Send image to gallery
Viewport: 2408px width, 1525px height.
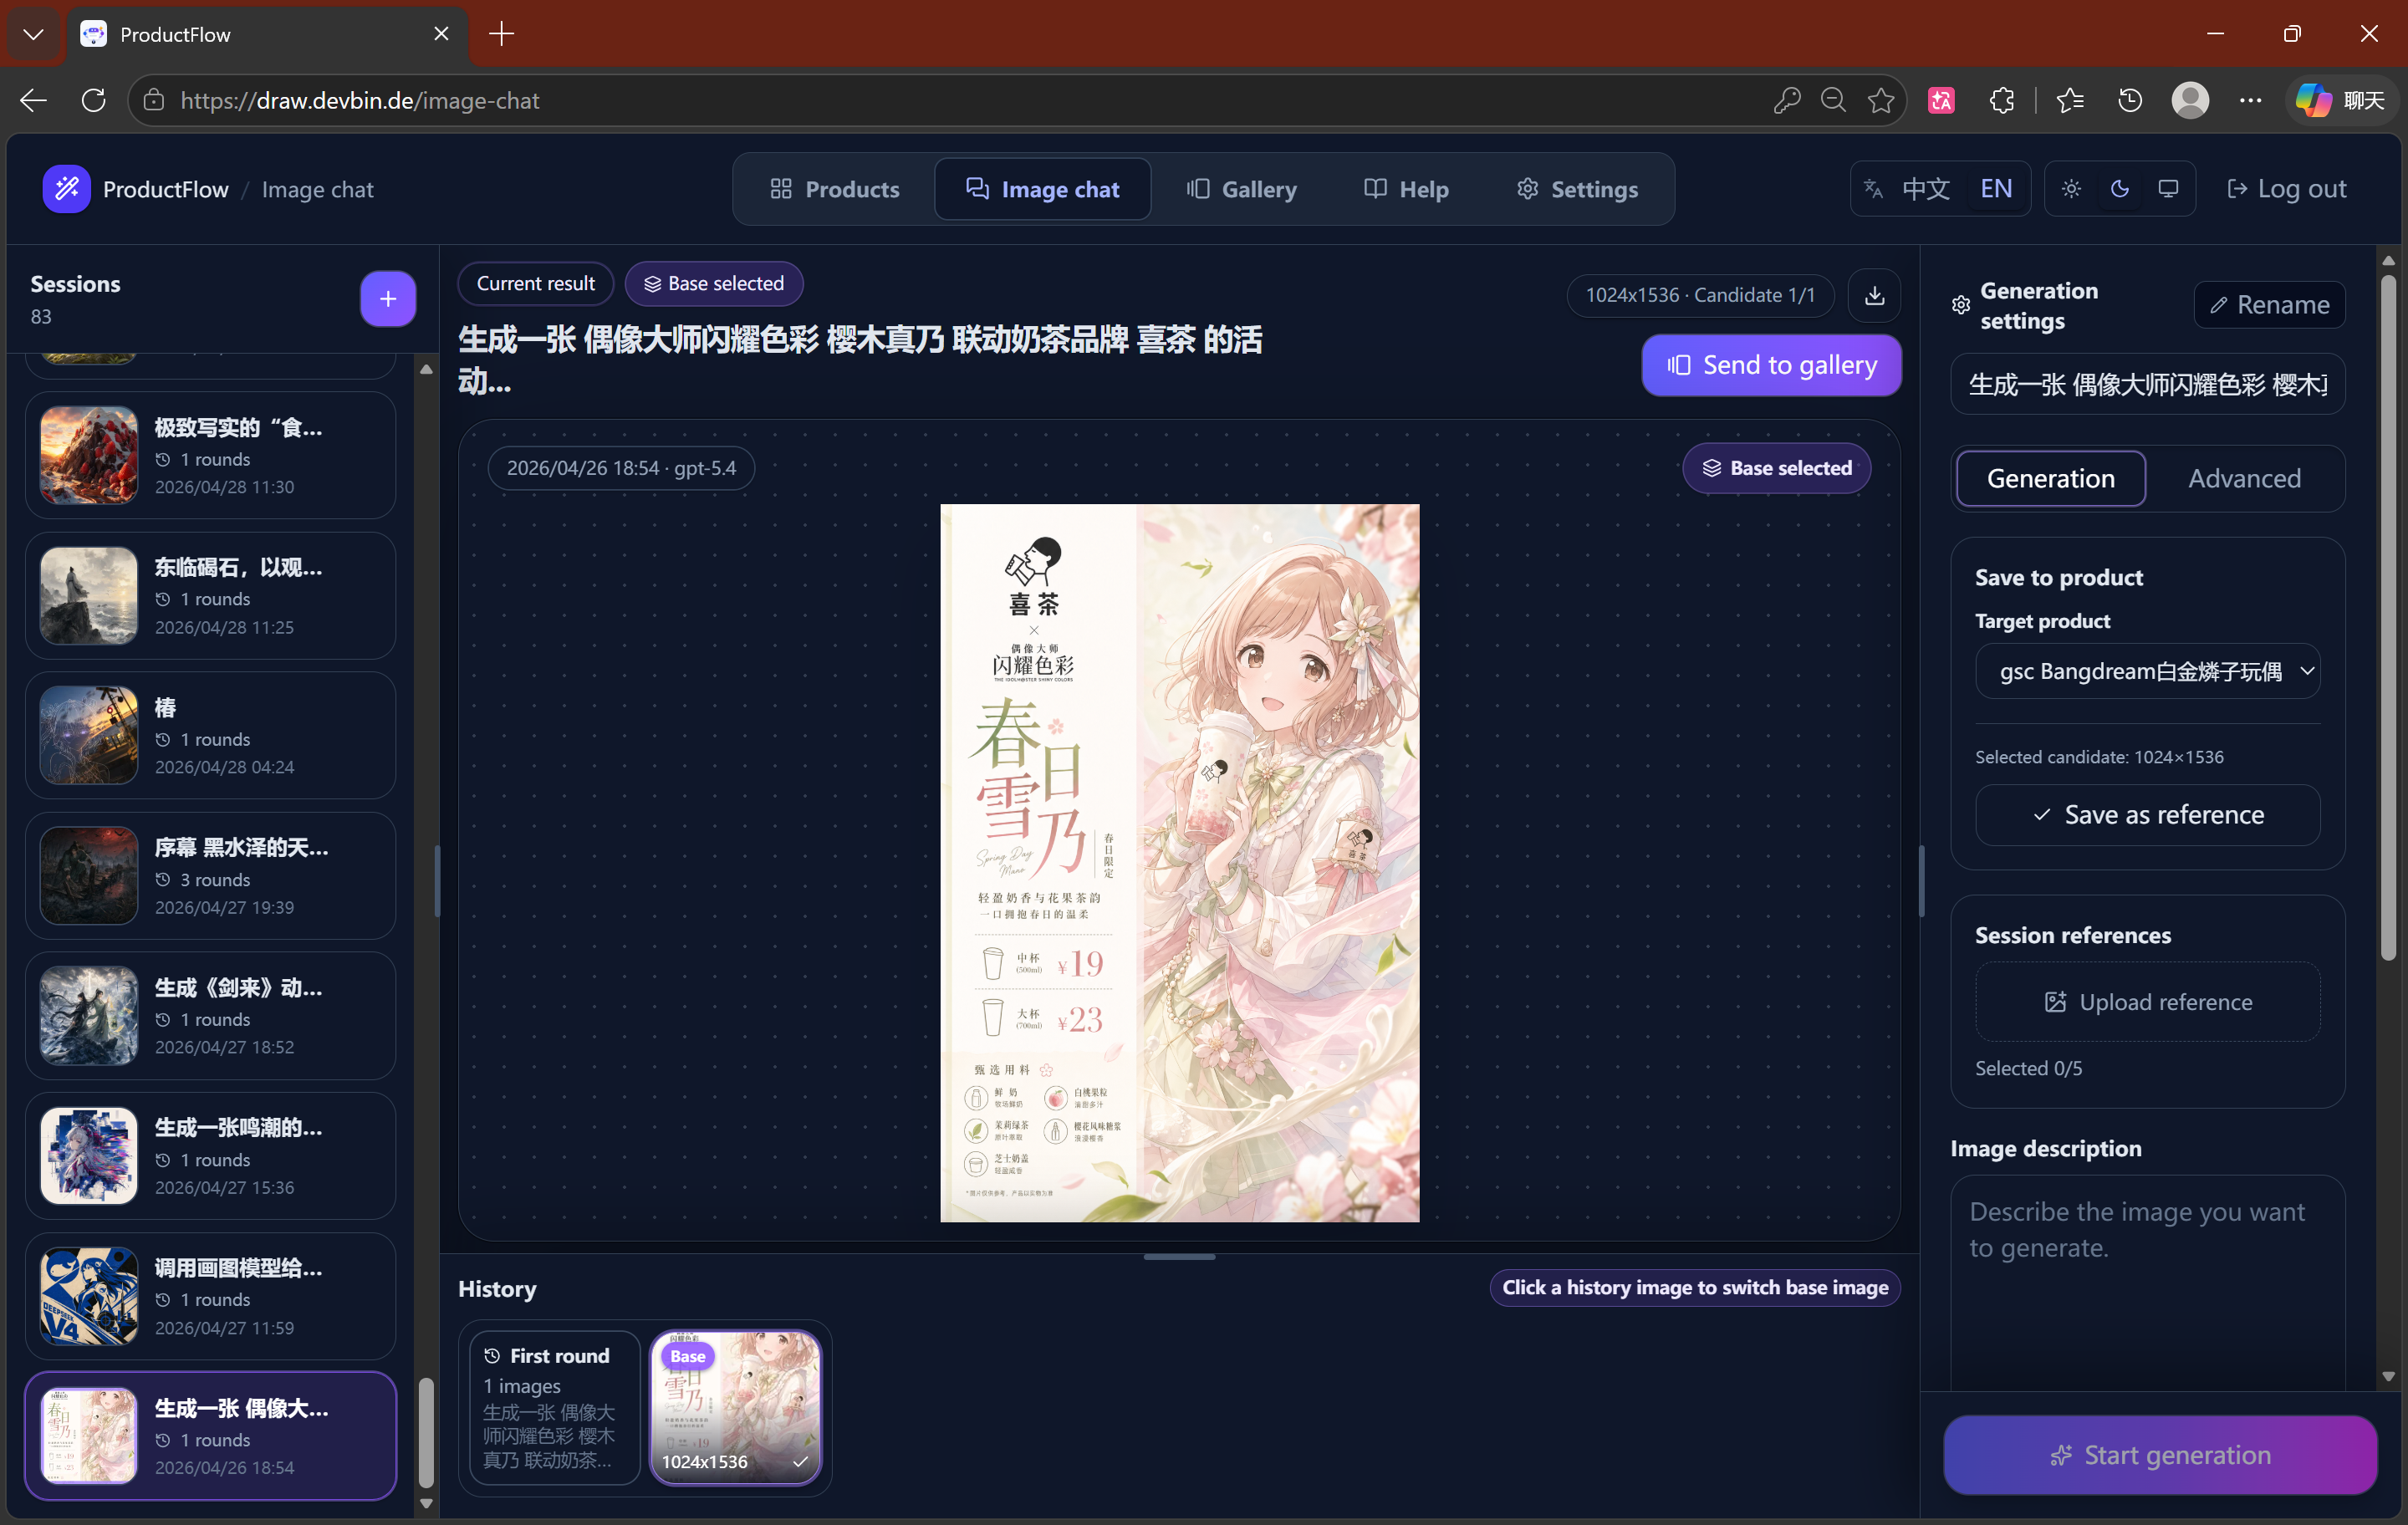pyautogui.click(x=1771, y=365)
